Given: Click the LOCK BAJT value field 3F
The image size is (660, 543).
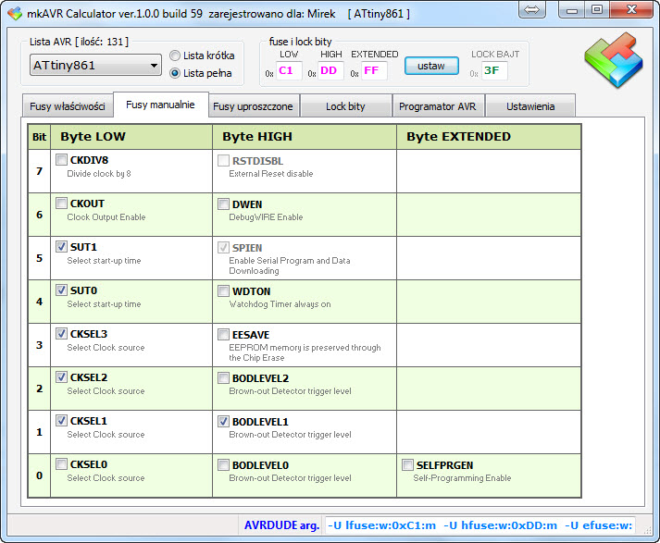Looking at the screenshot, I should click(x=494, y=70).
